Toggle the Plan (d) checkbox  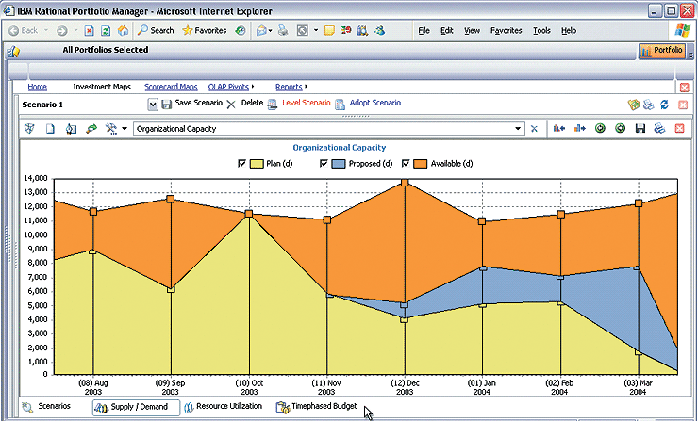(241, 164)
